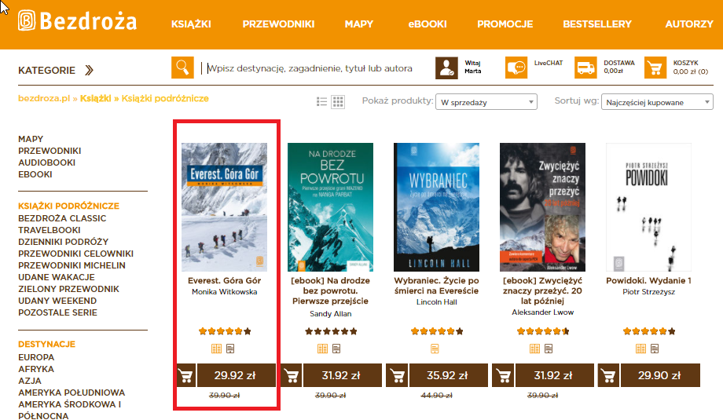Open the Koszyk shopping cart icon
Screen dimensions: 723x420
pyautogui.click(x=655, y=68)
